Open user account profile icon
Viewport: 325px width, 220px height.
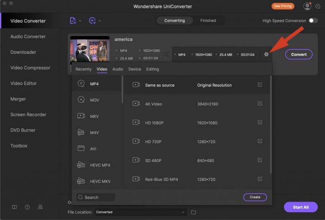307,6
